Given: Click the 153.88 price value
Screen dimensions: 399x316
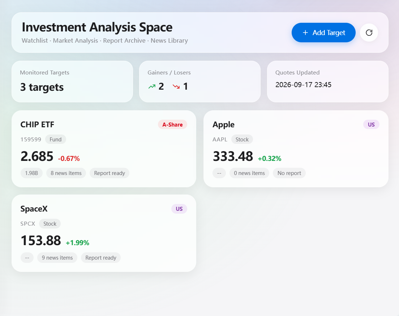Looking at the screenshot, I should click(41, 240).
